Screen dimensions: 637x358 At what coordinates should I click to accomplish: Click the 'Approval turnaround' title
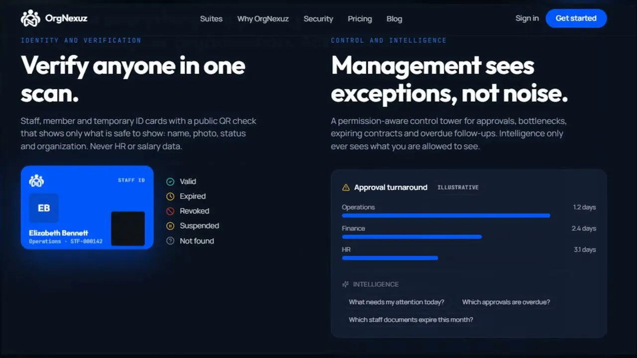point(391,187)
